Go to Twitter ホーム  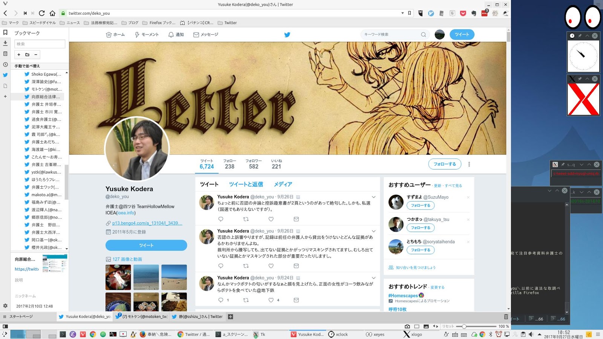[115, 35]
